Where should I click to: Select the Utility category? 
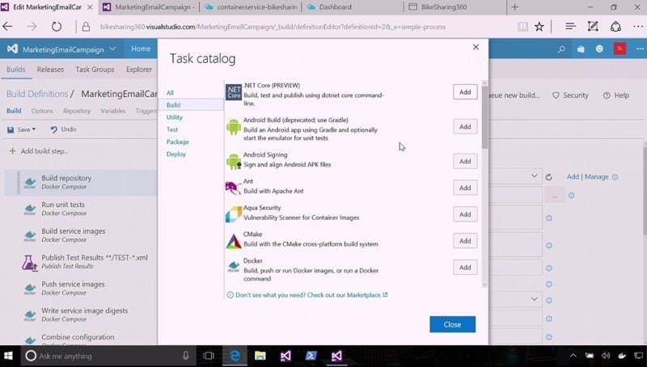pyautogui.click(x=175, y=117)
